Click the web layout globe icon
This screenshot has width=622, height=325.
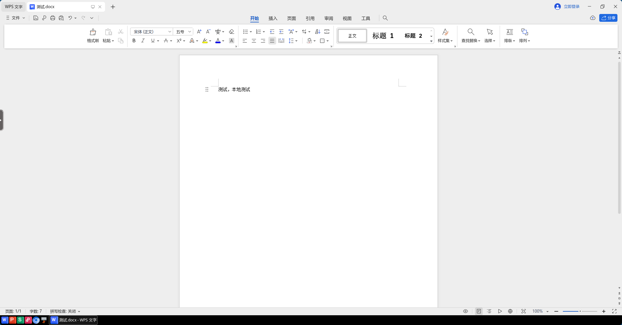[x=510, y=311]
